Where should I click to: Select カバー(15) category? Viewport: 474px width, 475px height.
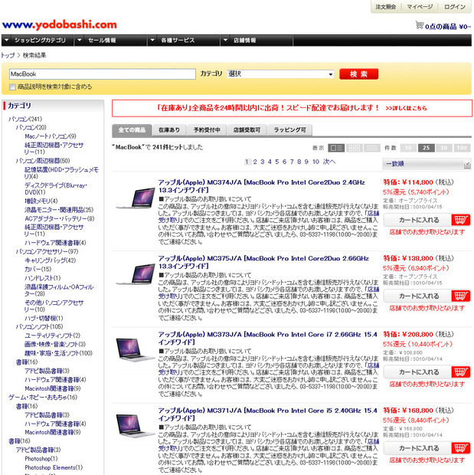click(x=38, y=270)
